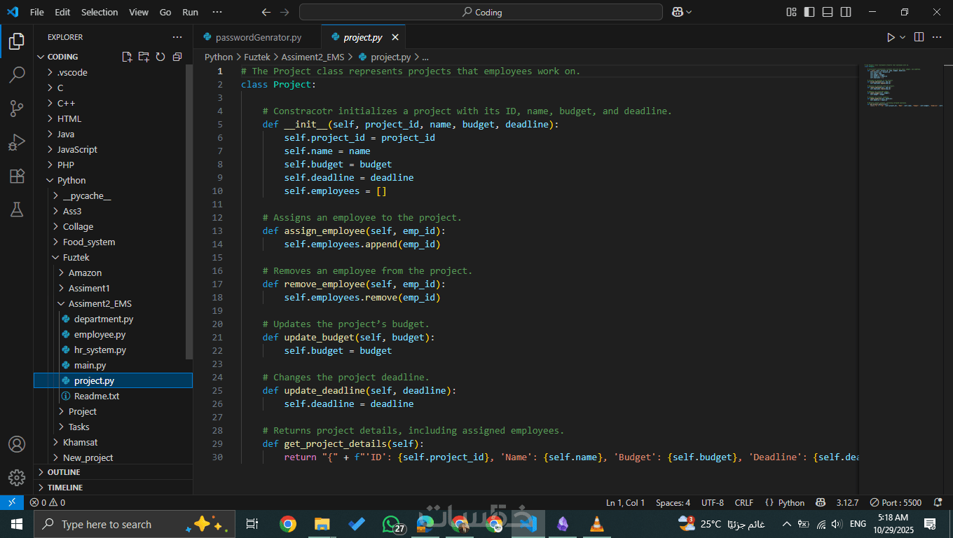Switch to the passwordGenrator.py tab
The height and width of the screenshot is (538, 953).
258,37
